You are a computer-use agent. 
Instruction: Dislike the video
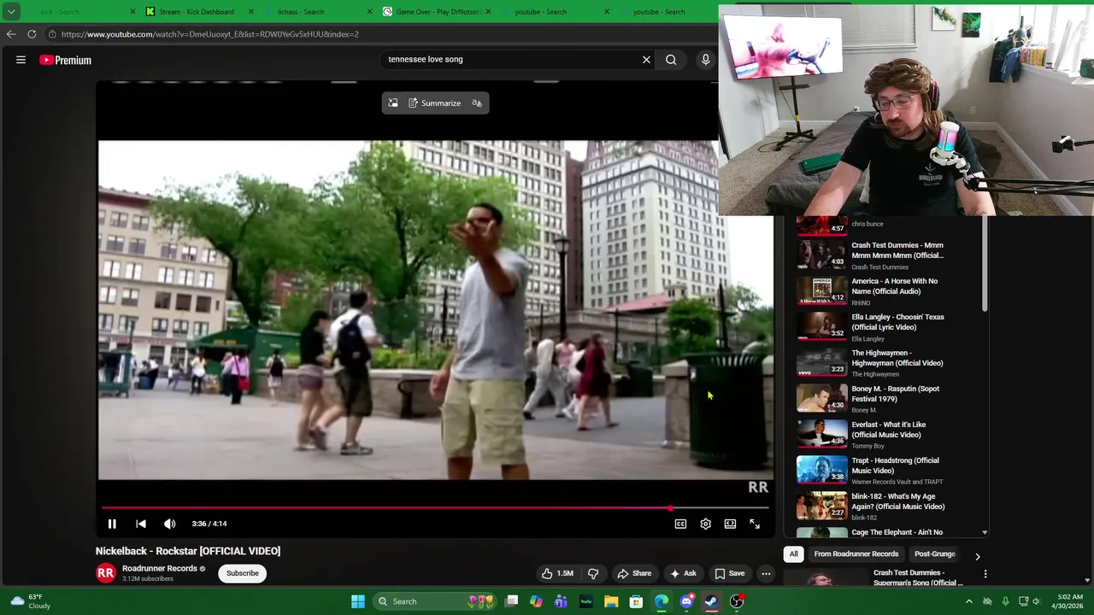pos(593,573)
